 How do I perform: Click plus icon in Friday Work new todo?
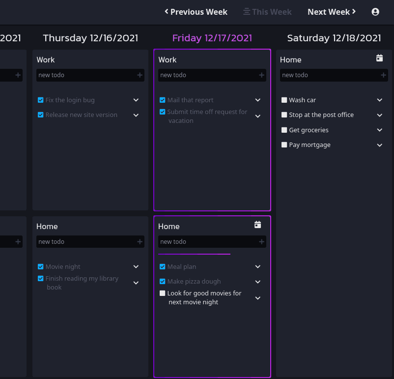coord(262,75)
